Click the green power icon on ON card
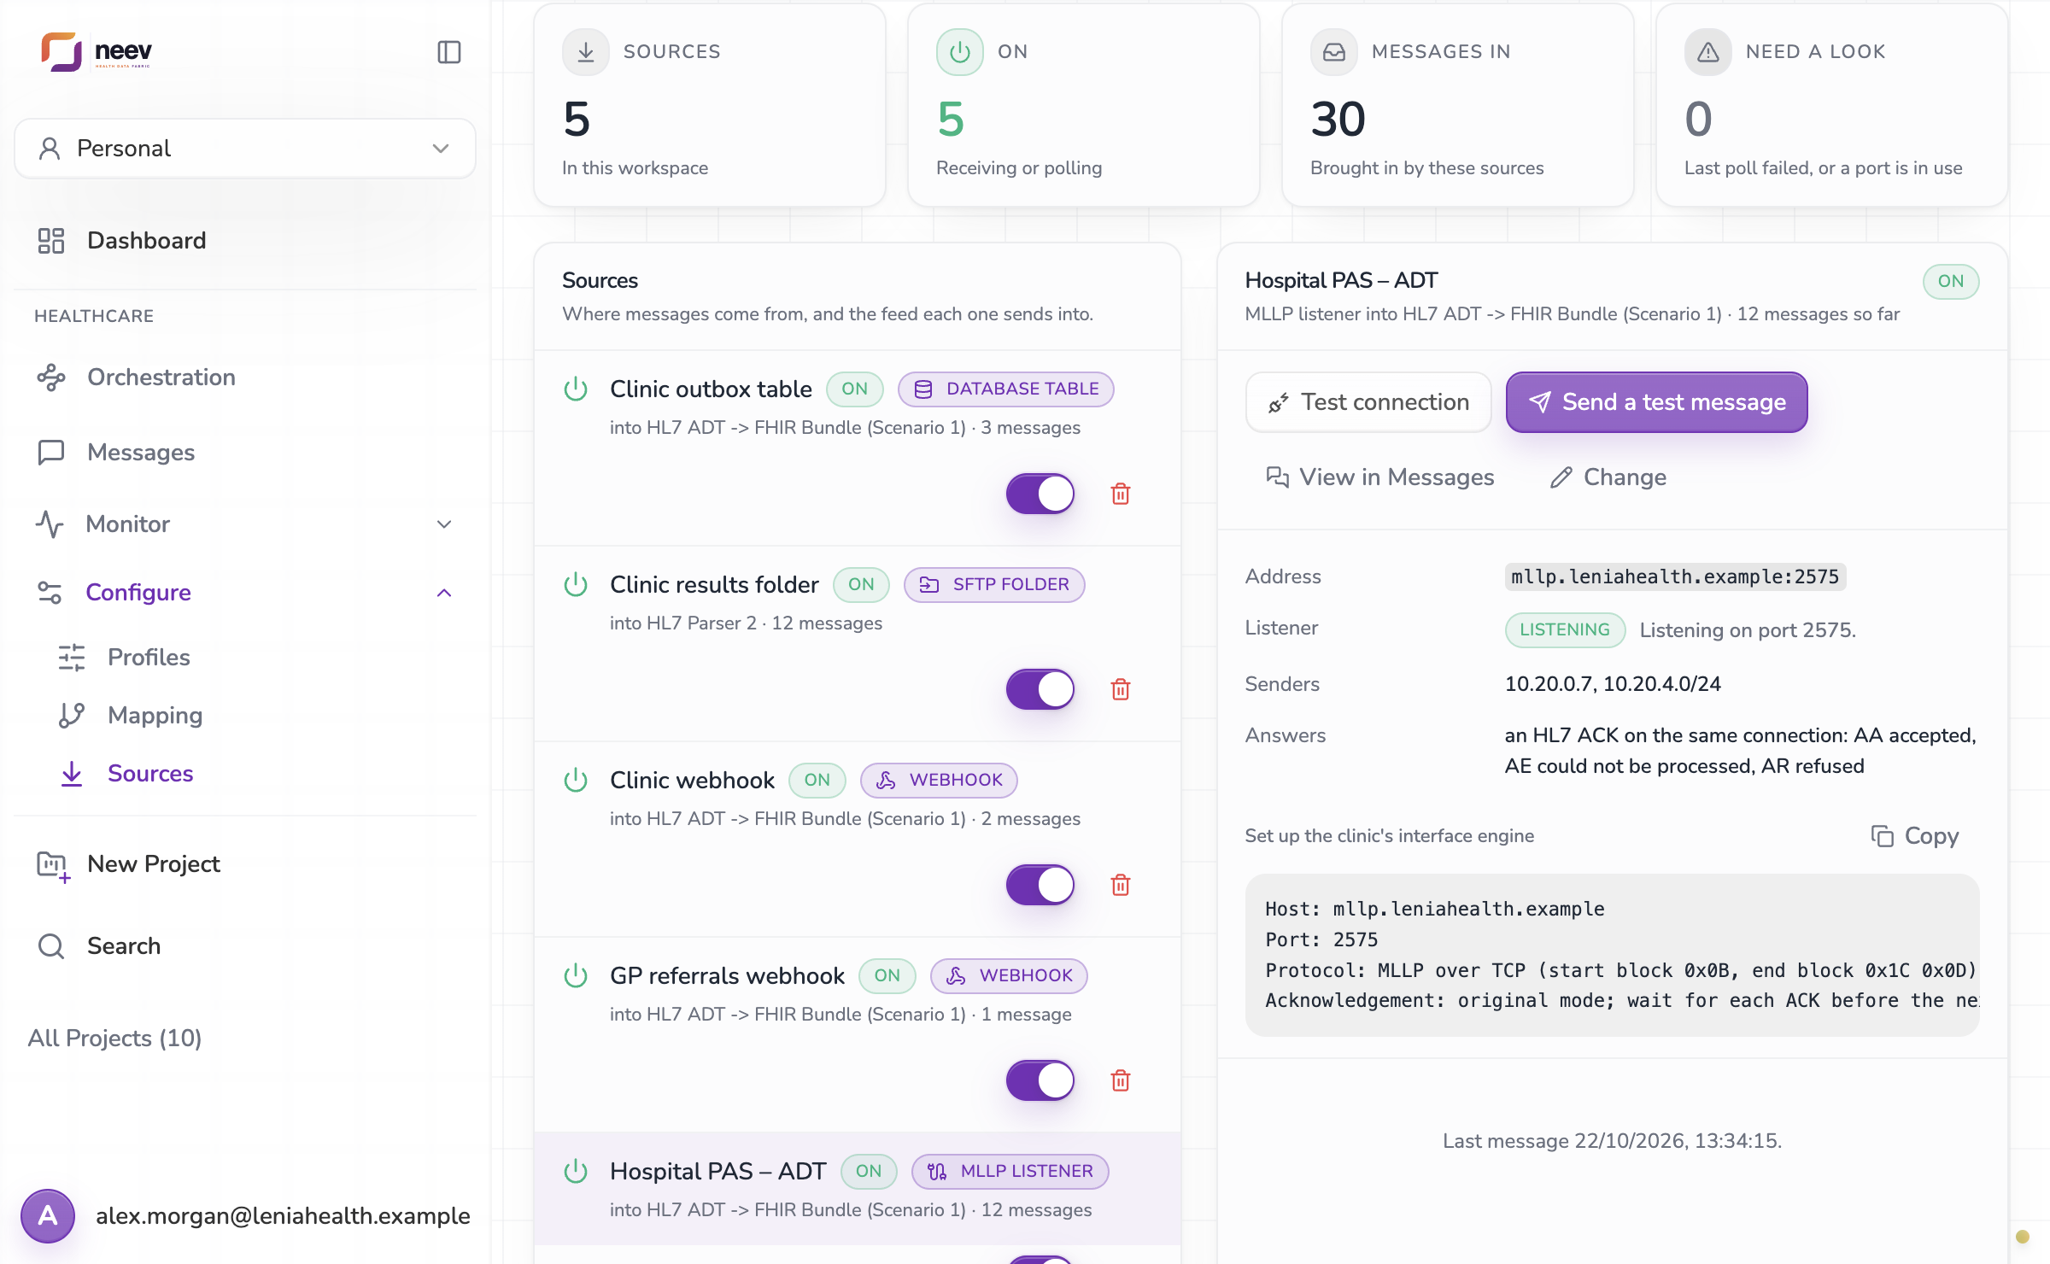 (960, 52)
